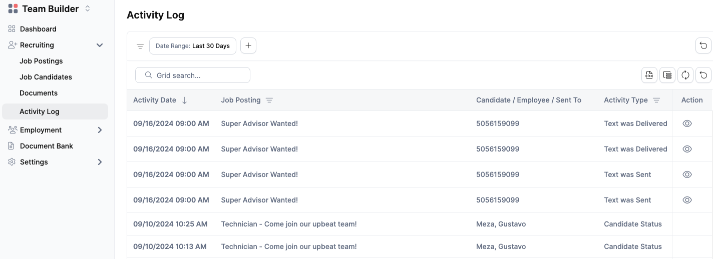Select the 09/10/2024 10:13 AM date cell

tap(170, 246)
